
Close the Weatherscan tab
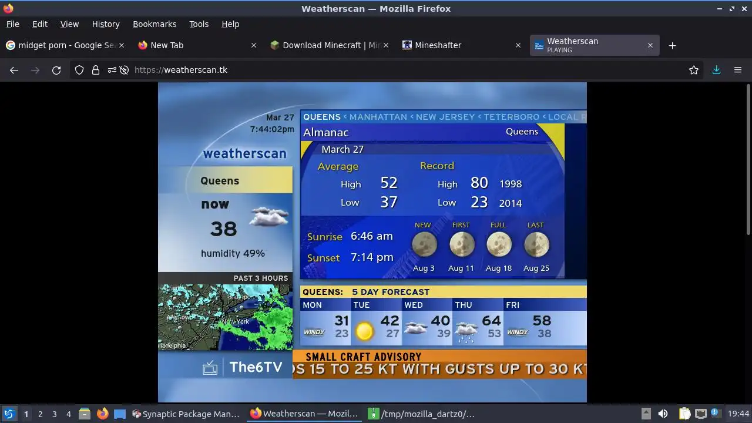(650, 45)
